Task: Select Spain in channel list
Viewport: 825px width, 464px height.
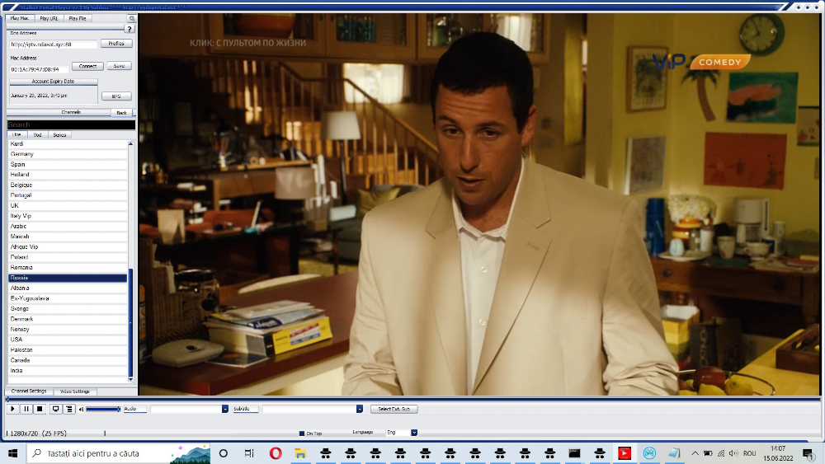Action: pyautogui.click(x=68, y=165)
